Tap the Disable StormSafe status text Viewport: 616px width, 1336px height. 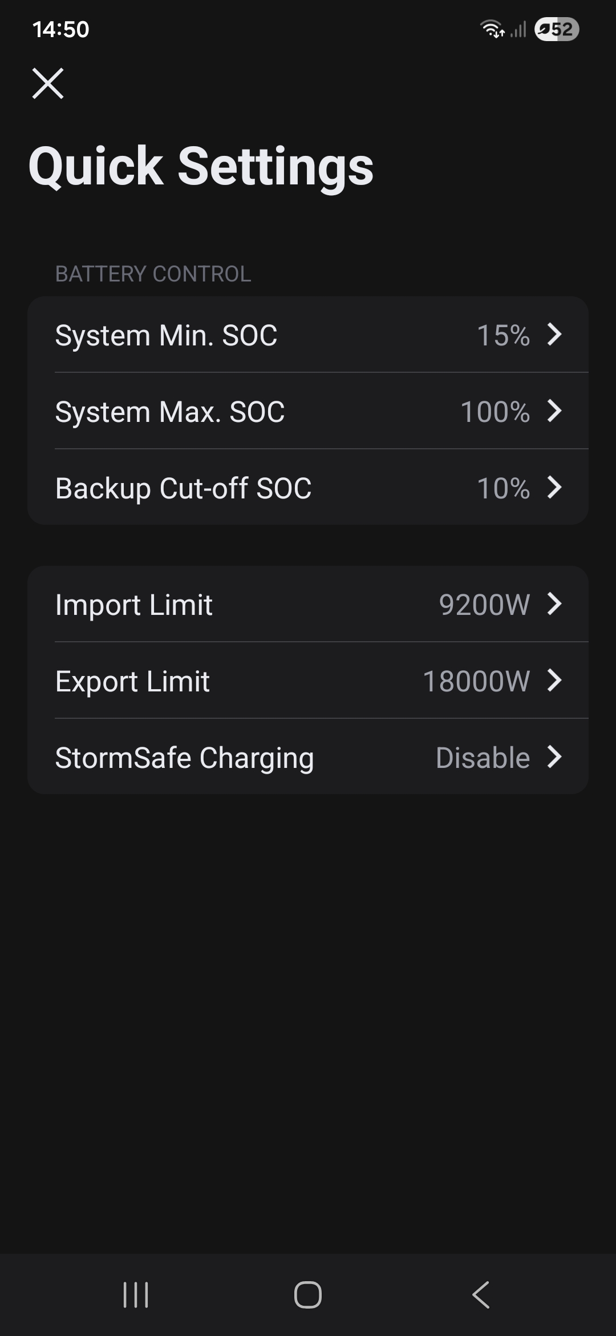click(483, 758)
